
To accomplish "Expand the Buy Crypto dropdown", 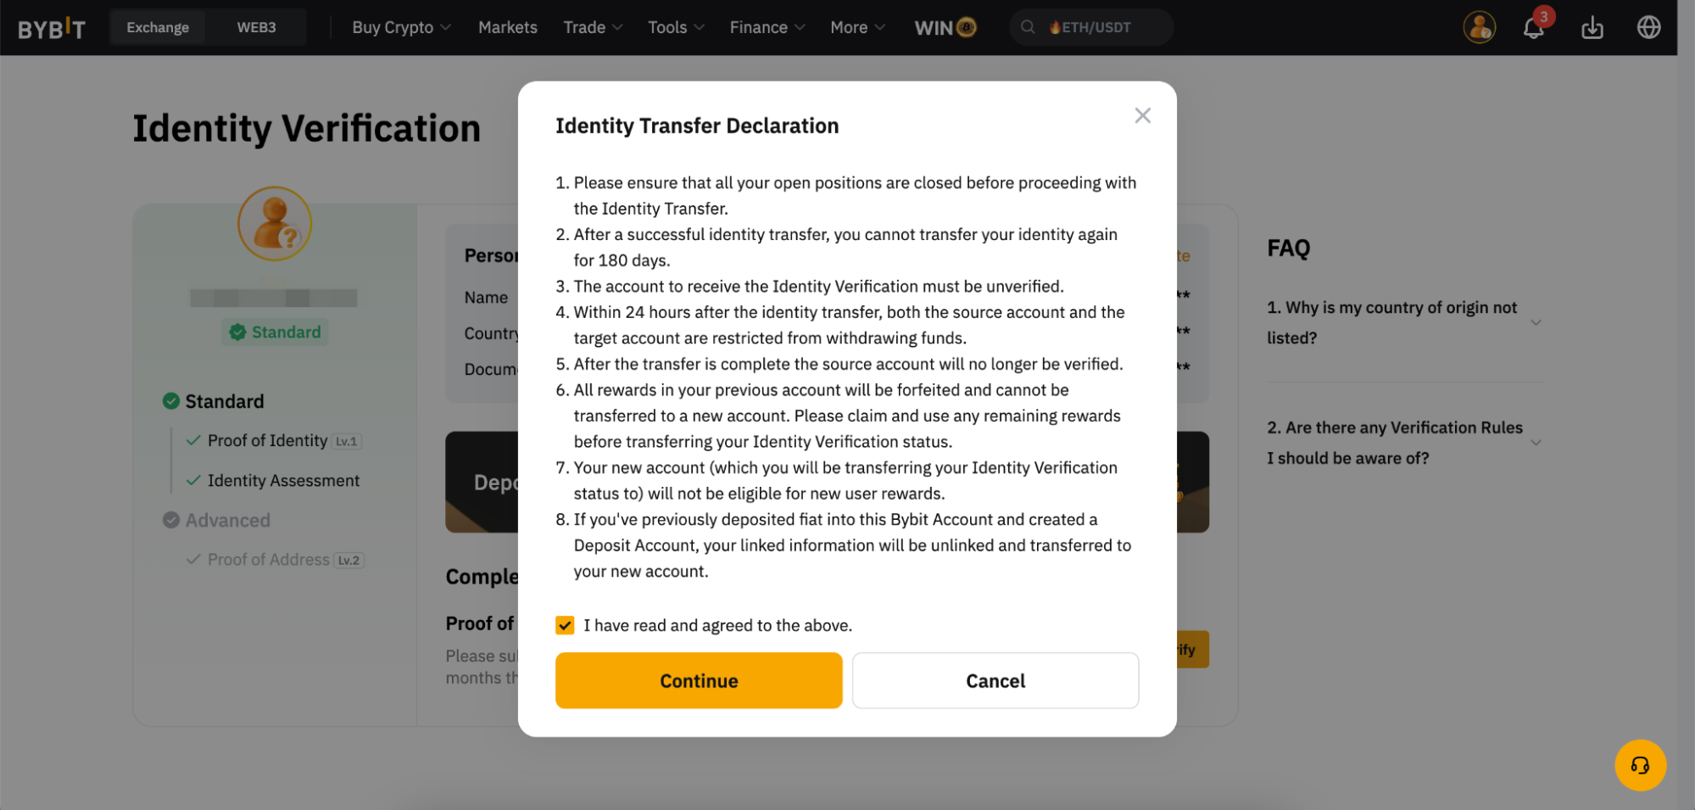I will pyautogui.click(x=400, y=27).
